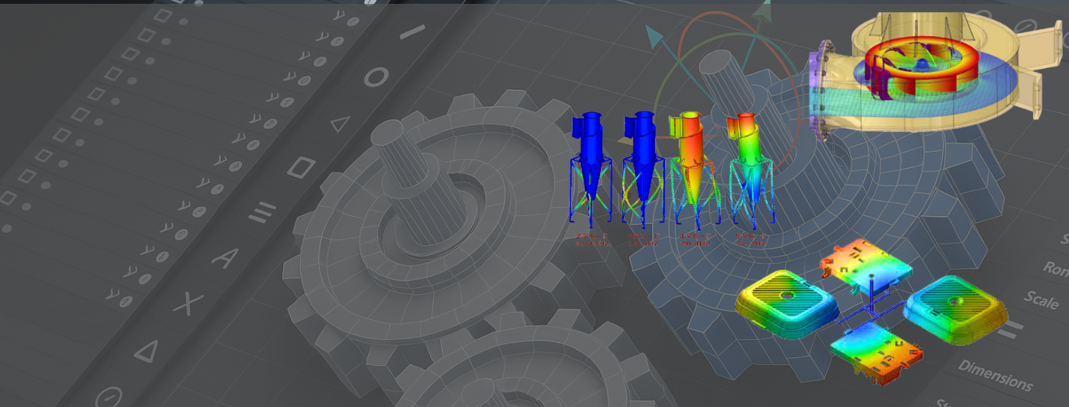The width and height of the screenshot is (1069, 407).
Task: Toggle the bottommost square checkbox in the list
Action: click(8, 198)
